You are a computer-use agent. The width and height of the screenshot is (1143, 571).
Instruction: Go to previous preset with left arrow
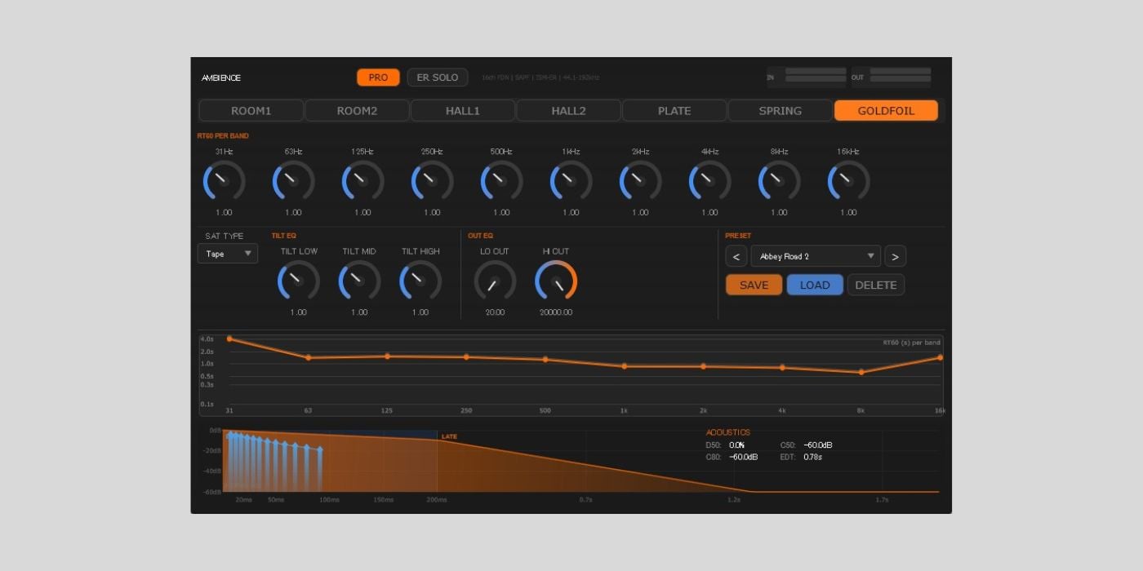(x=736, y=256)
